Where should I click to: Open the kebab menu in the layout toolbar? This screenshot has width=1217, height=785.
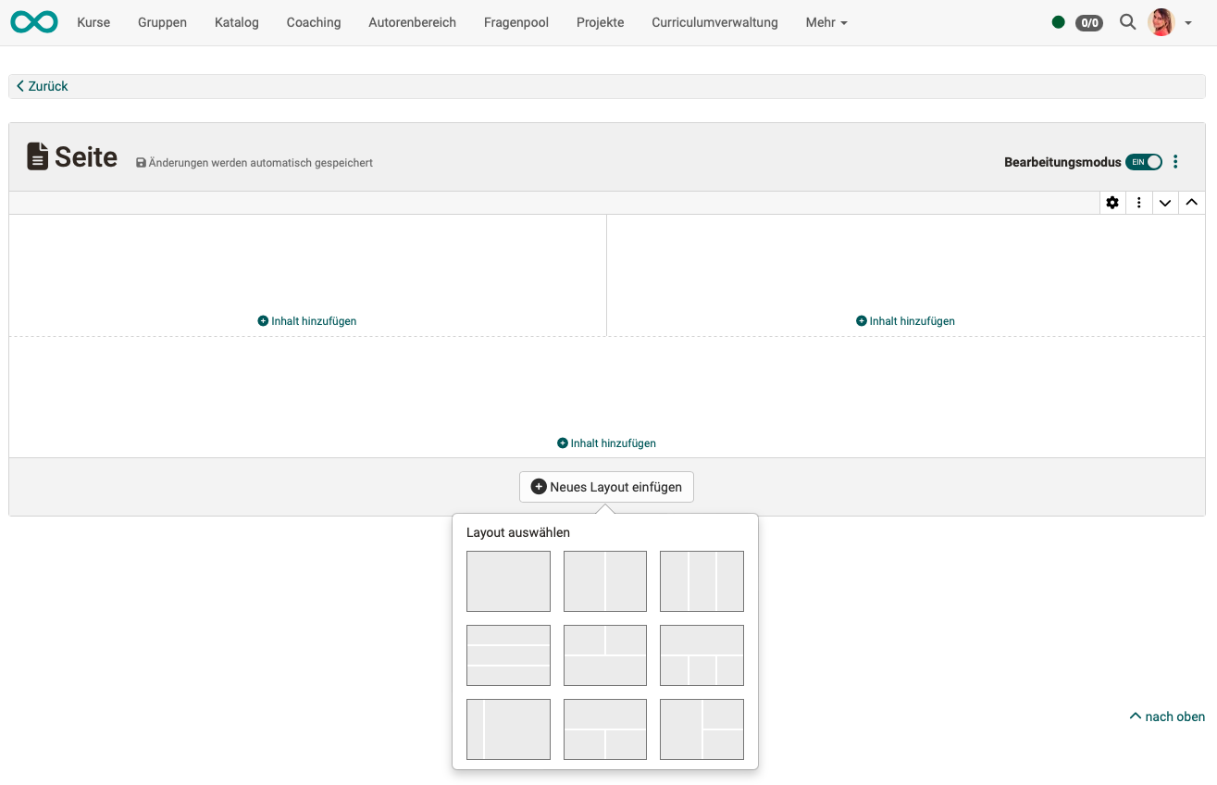(1138, 202)
